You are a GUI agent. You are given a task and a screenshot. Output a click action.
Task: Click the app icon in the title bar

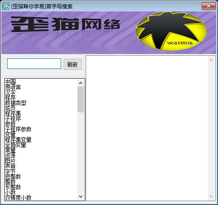click(x=6, y=6)
